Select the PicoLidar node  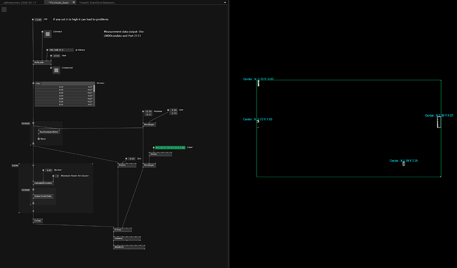pyautogui.click(x=39, y=62)
